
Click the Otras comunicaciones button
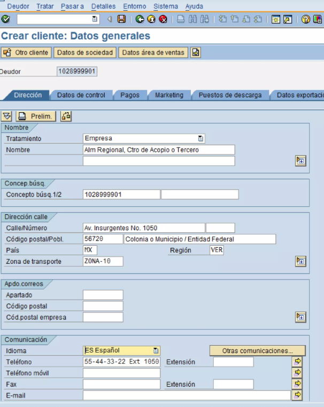point(257,351)
